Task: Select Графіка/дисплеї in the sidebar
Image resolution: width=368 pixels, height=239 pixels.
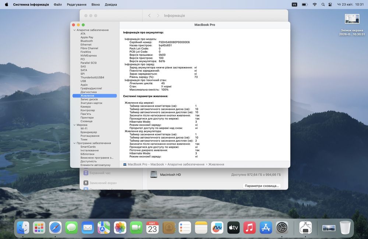Action: (x=91, y=88)
